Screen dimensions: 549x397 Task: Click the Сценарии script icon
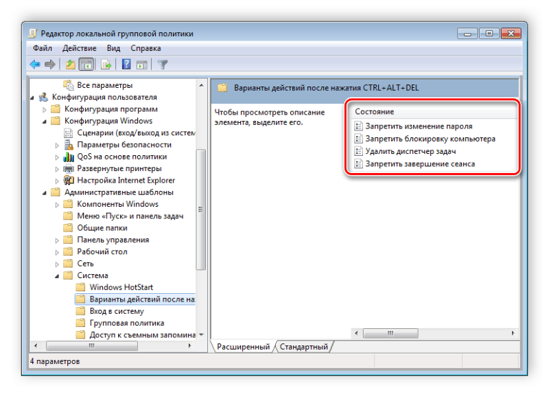(68, 133)
